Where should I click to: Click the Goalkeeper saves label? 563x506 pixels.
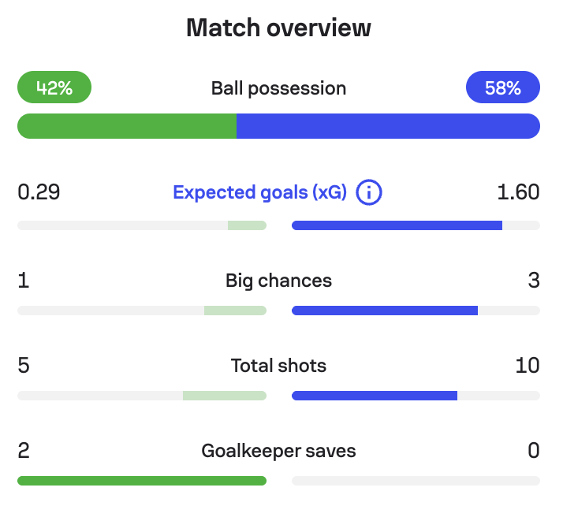click(x=278, y=451)
